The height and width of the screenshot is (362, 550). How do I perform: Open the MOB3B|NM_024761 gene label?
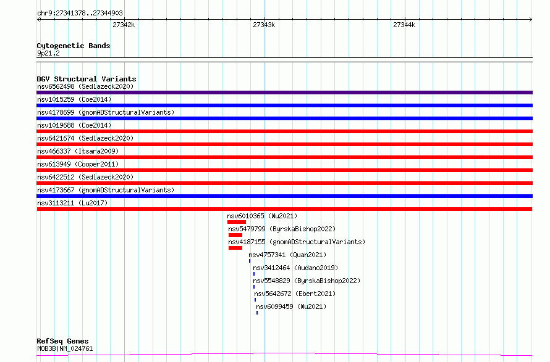(x=65, y=348)
